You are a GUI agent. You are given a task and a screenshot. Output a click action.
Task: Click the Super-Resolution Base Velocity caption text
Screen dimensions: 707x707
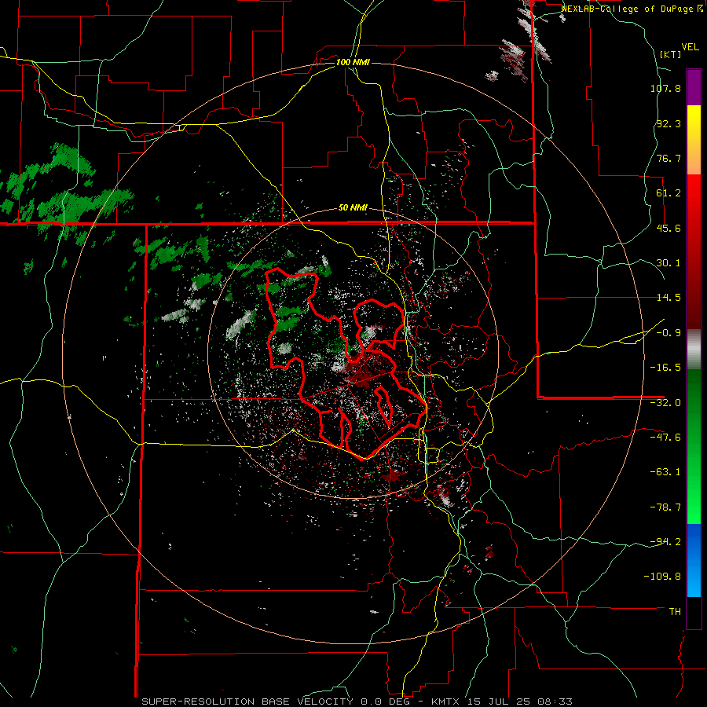357,702
